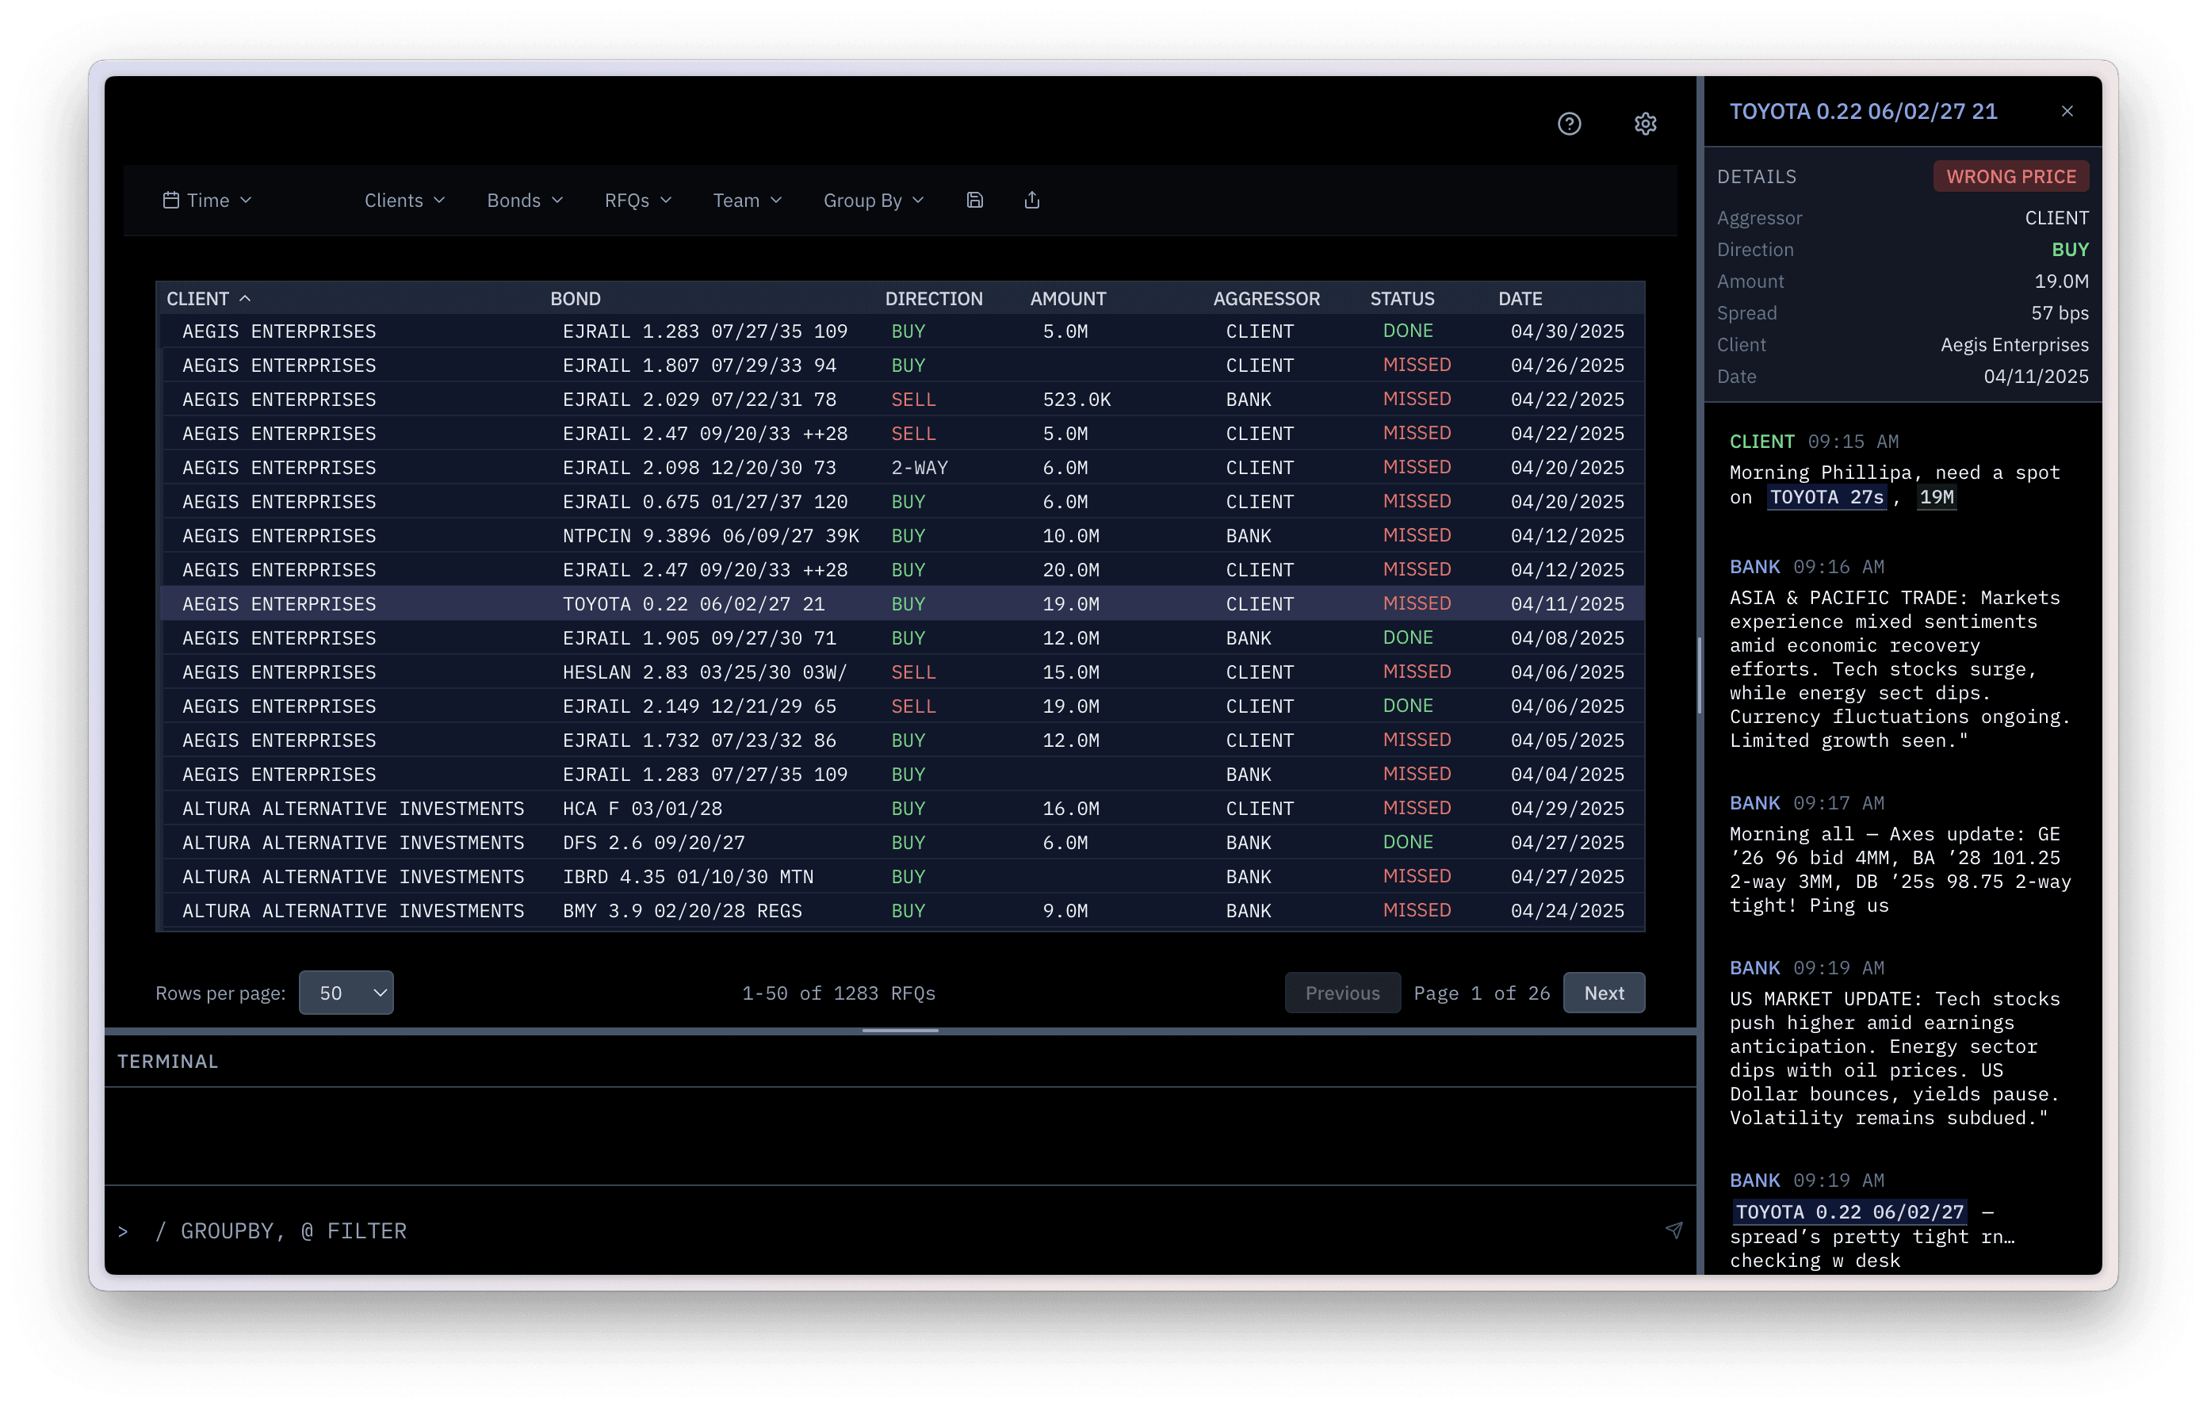The height and width of the screenshot is (1408, 2207).
Task: Open the help question mark icon
Action: pyautogui.click(x=1569, y=124)
